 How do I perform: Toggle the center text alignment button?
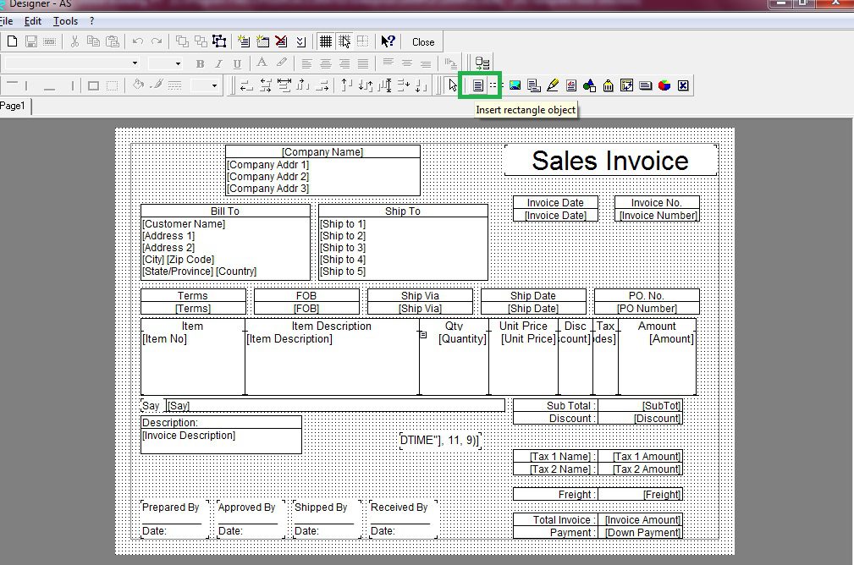tap(325, 63)
